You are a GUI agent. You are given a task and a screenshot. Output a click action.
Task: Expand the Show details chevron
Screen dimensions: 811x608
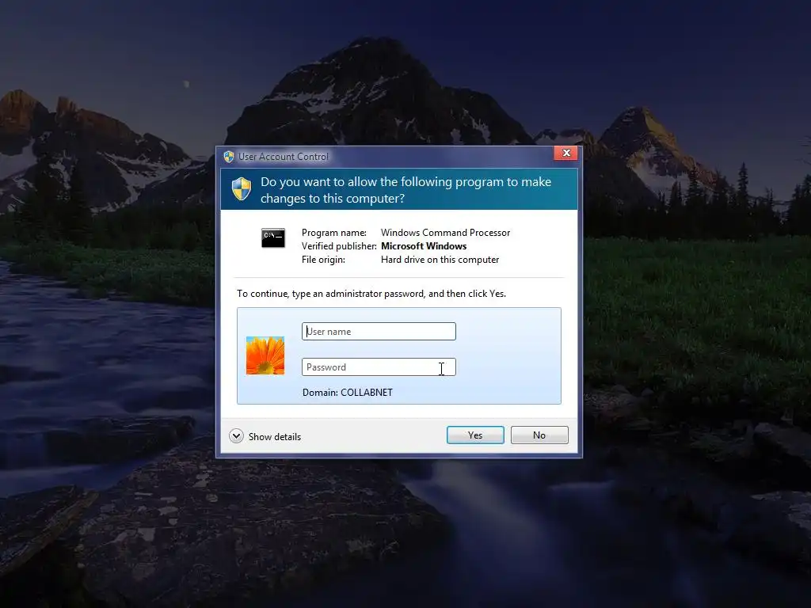click(x=236, y=436)
